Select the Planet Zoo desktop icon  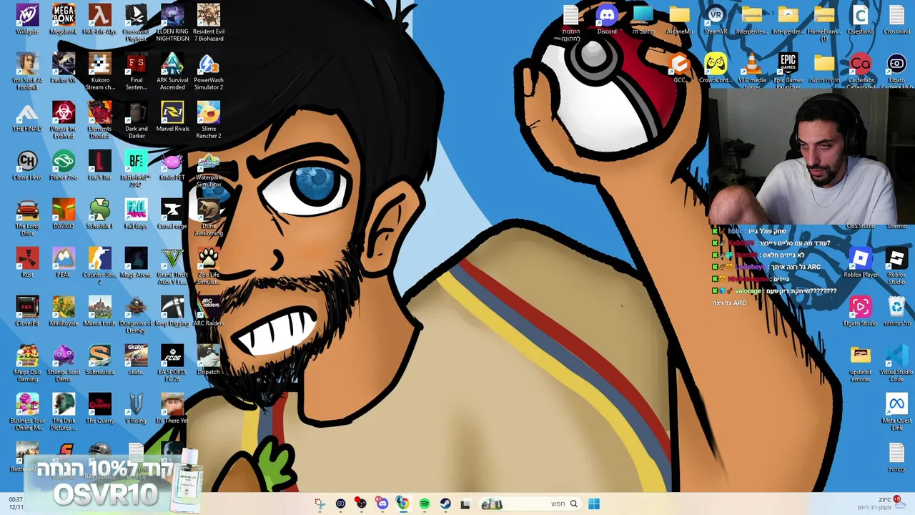[64, 165]
